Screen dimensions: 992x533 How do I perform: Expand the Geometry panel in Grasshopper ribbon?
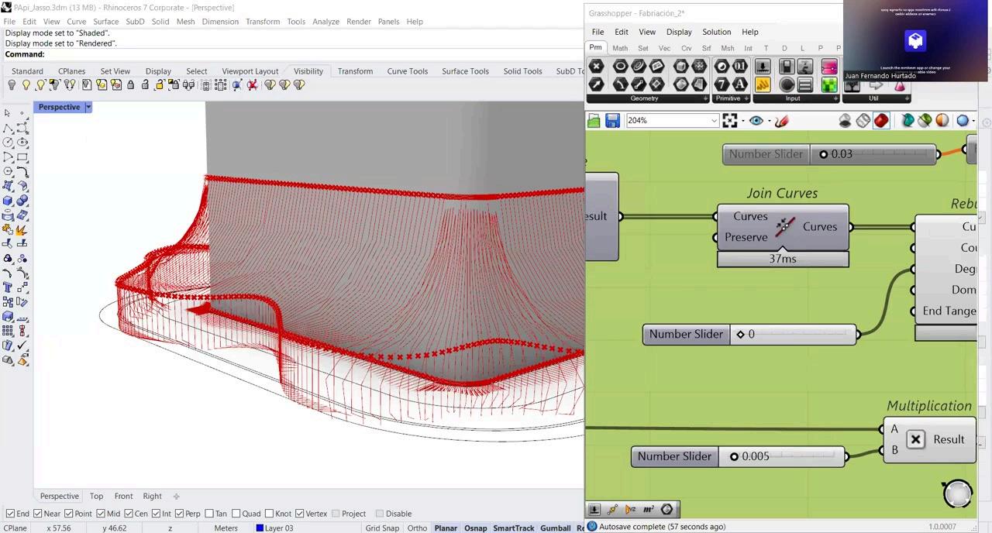(x=704, y=99)
